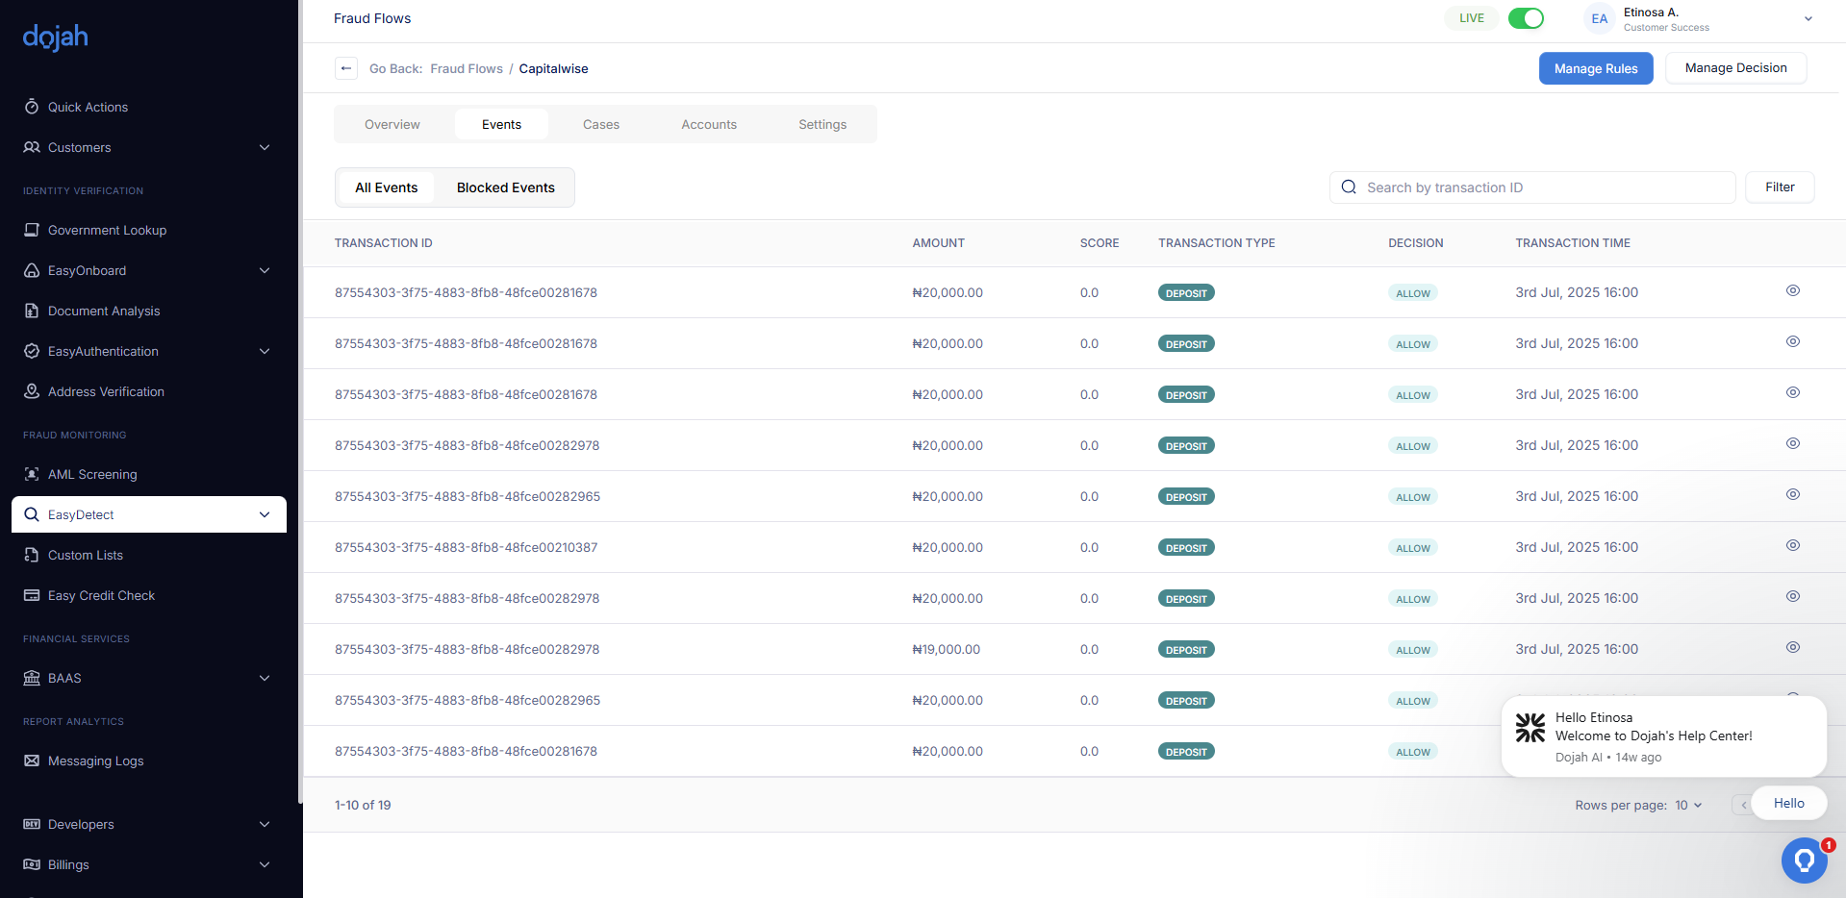
Task: Show the Blocked Events tab
Action: point(505,187)
